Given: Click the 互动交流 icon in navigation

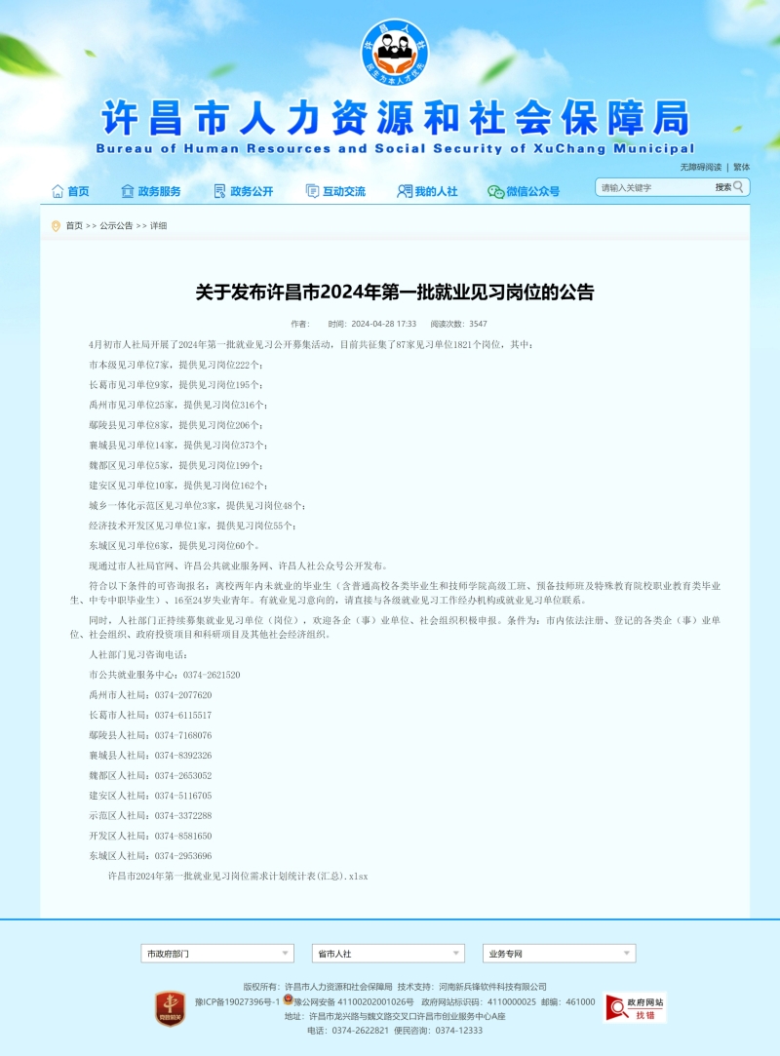Looking at the screenshot, I should click(x=312, y=191).
